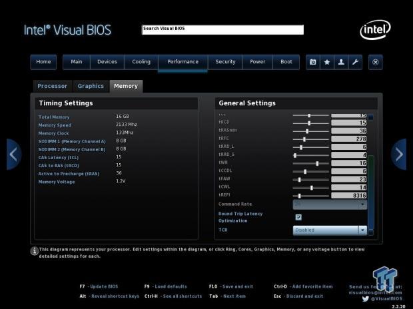Image resolution: width=413 pixels, height=309 pixels.
Task: Click SODIMM 2 (Memory Channel B) label
Action: (x=72, y=150)
